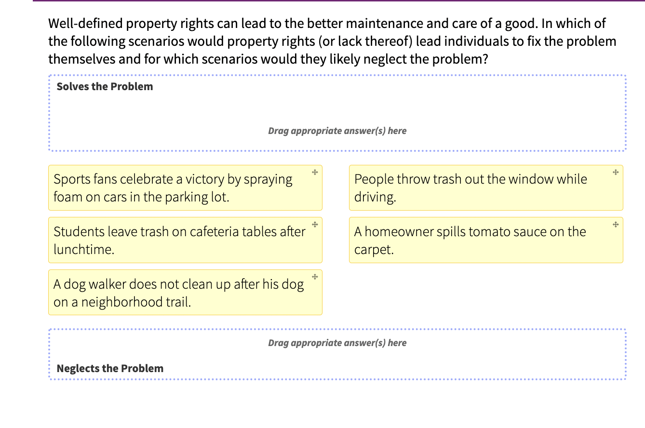Select the card about spraying foam on cars

pyautogui.click(x=173, y=187)
